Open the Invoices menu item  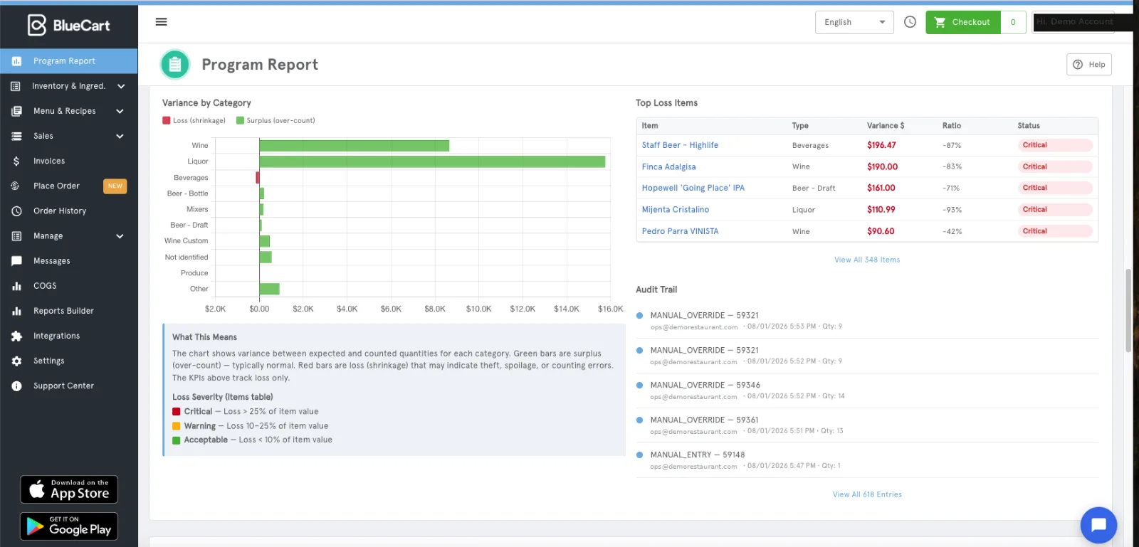69,161
